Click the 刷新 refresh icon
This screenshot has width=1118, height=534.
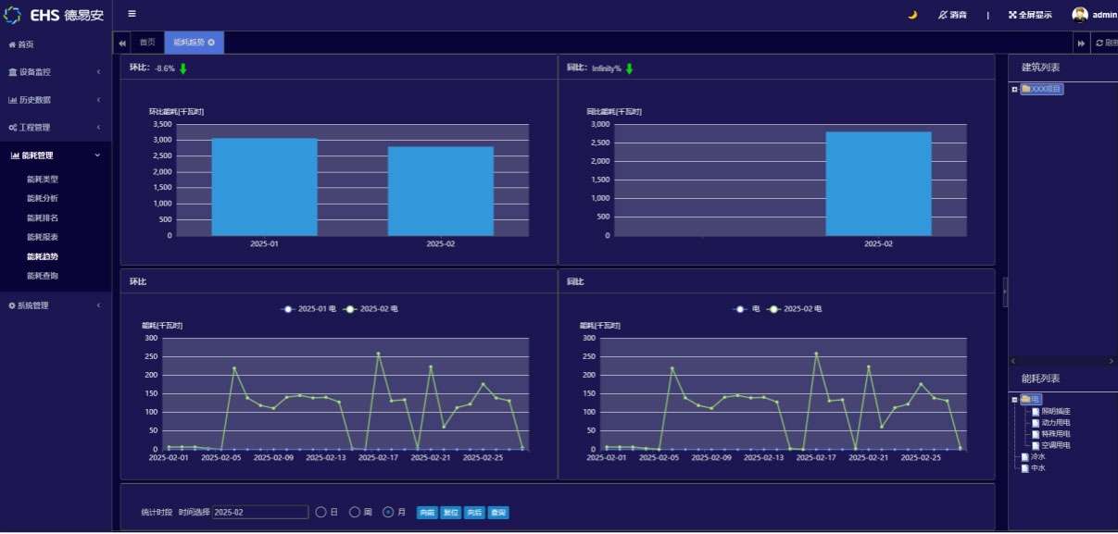(1099, 43)
